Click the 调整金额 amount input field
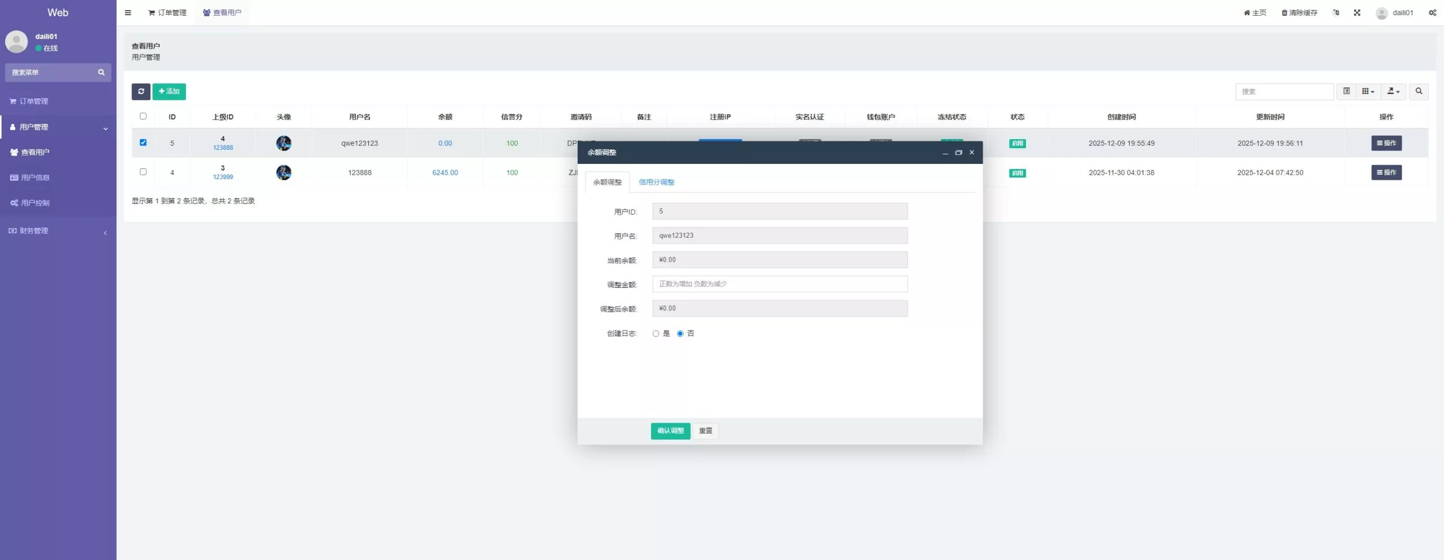This screenshot has width=1444, height=560. (780, 284)
